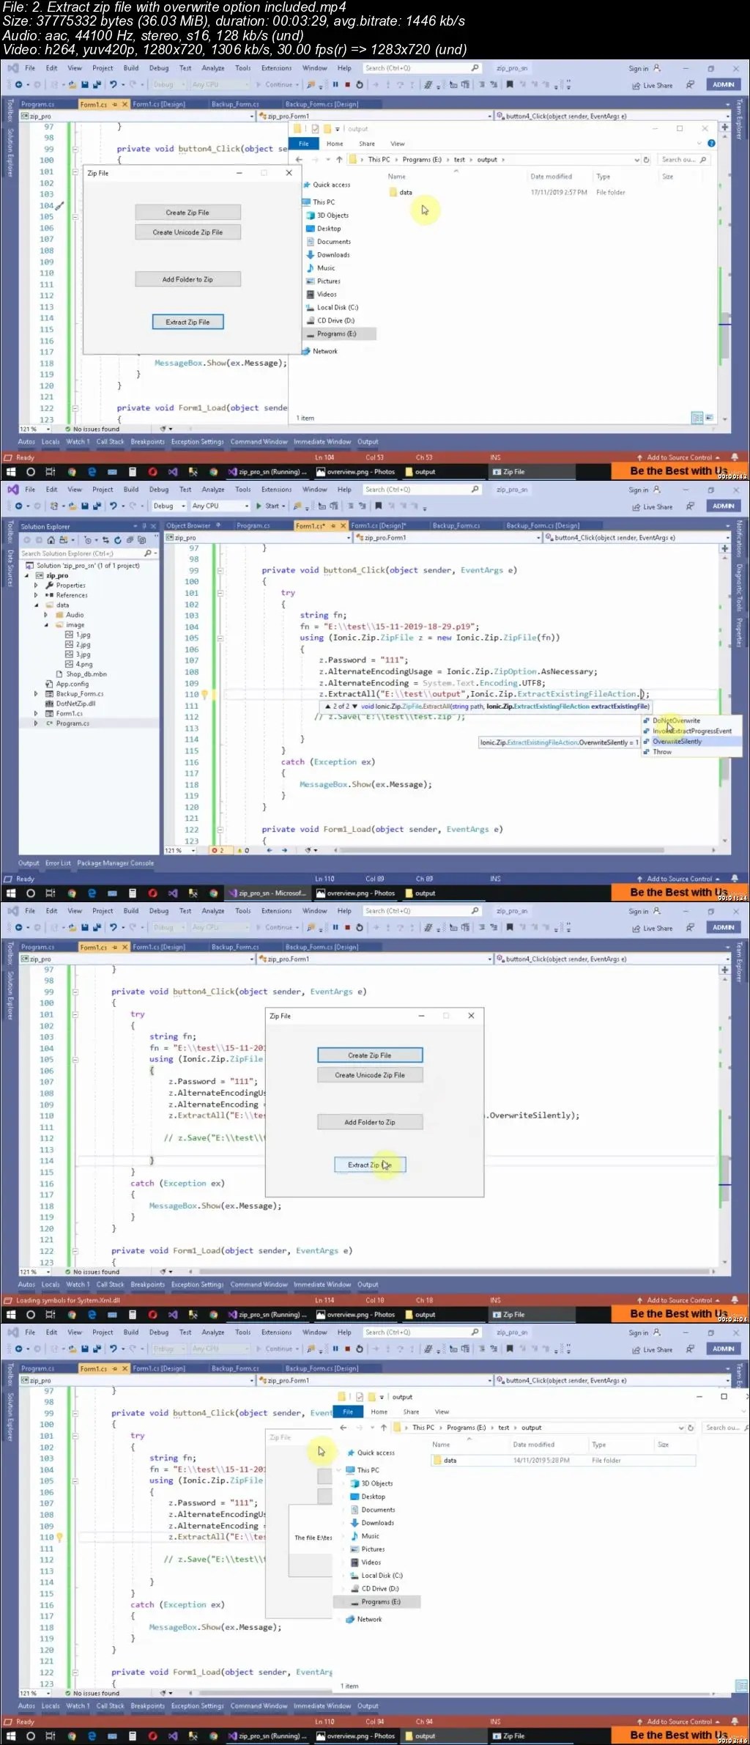Choose DoNotOverwrite in the IntelliSense list
Screen dimensions: 750x1745
pyautogui.click(x=676, y=720)
